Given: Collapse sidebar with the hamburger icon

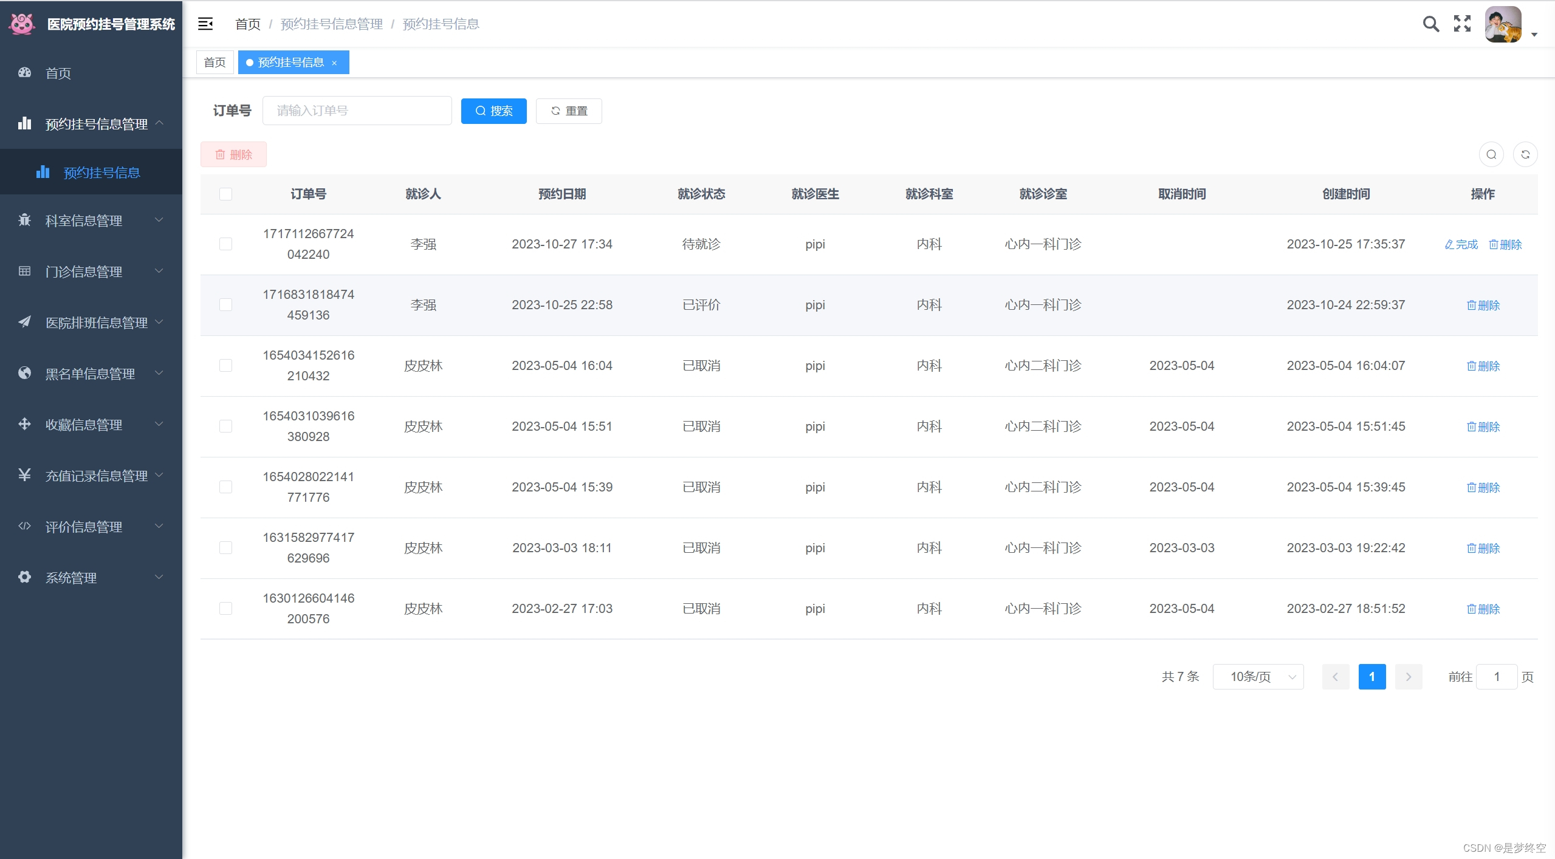Looking at the screenshot, I should tap(205, 24).
